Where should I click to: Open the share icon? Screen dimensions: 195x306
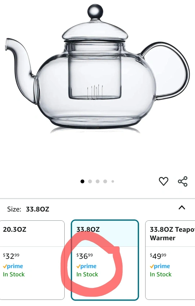183,181
